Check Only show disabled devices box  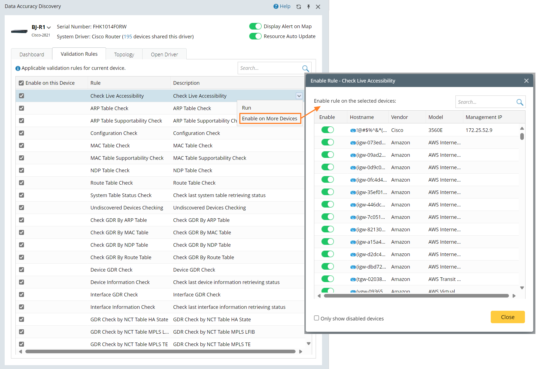317,318
